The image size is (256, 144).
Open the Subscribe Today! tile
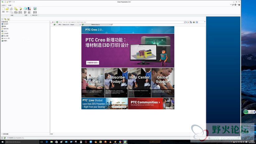(116, 83)
